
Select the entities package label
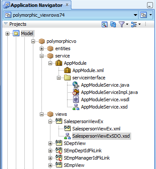pos(63,48)
